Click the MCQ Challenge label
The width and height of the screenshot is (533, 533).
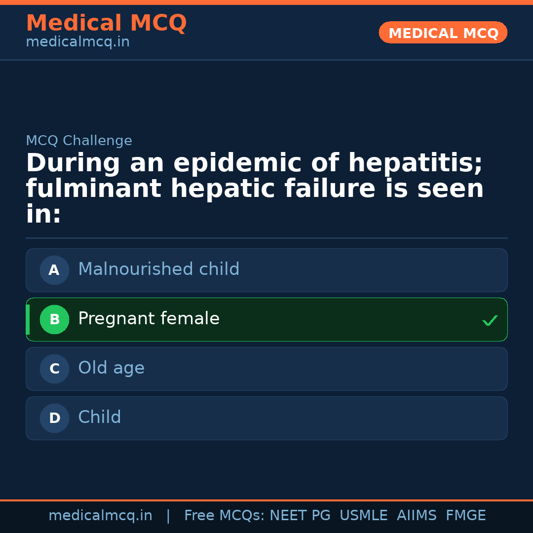(x=79, y=141)
